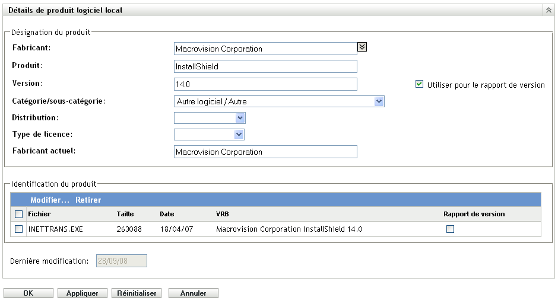Click the Fabricant input field
Screen dimensions: 558x304
(x=265, y=49)
